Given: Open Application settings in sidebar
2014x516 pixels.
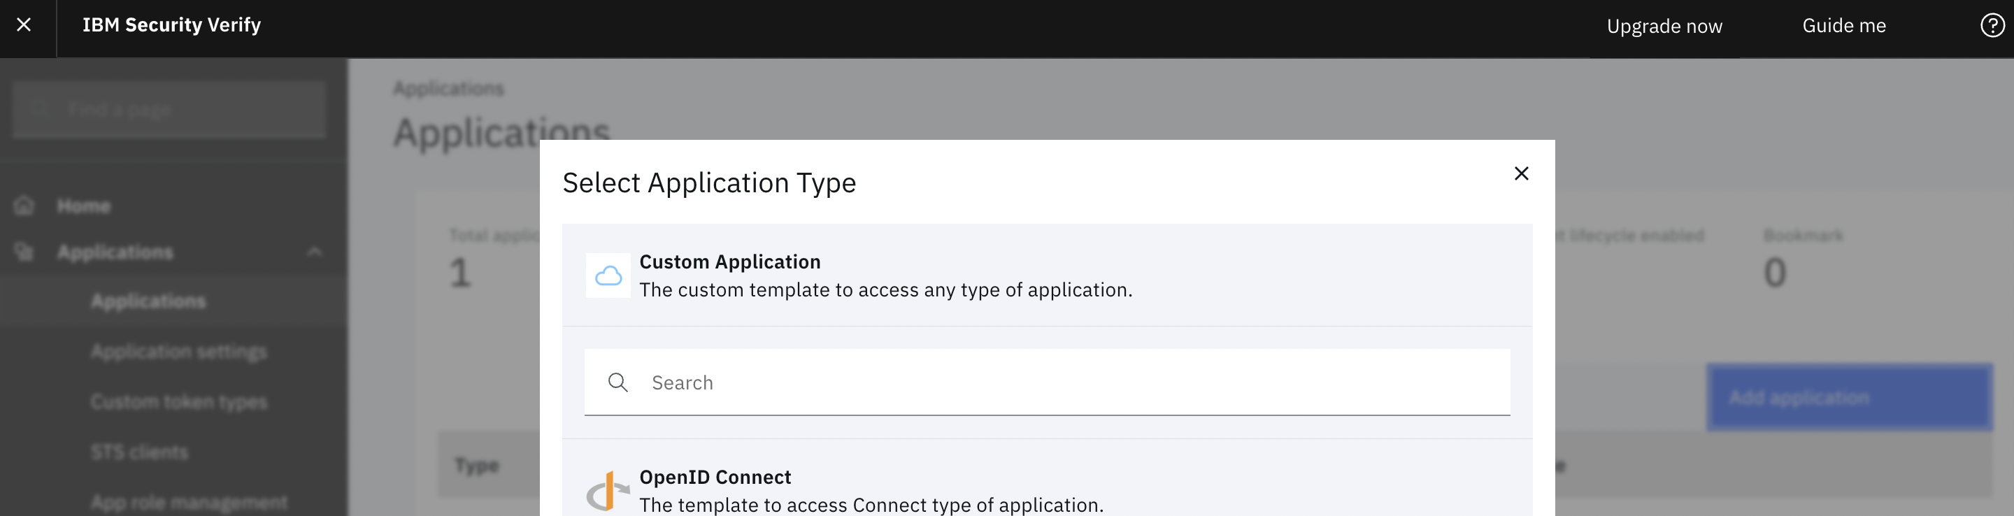Looking at the screenshot, I should click(178, 352).
